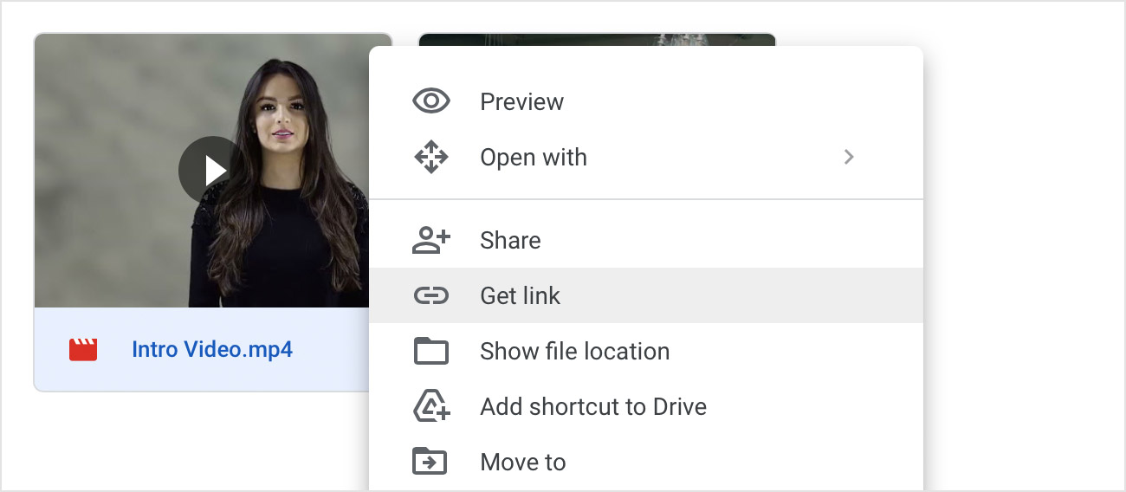This screenshot has width=1126, height=492.
Task: Open the Intro Video.mp4 file name
Action: pos(211,350)
